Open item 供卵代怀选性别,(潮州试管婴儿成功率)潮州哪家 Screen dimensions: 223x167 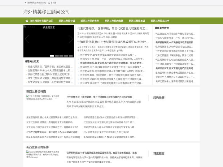click(x=111, y=118)
